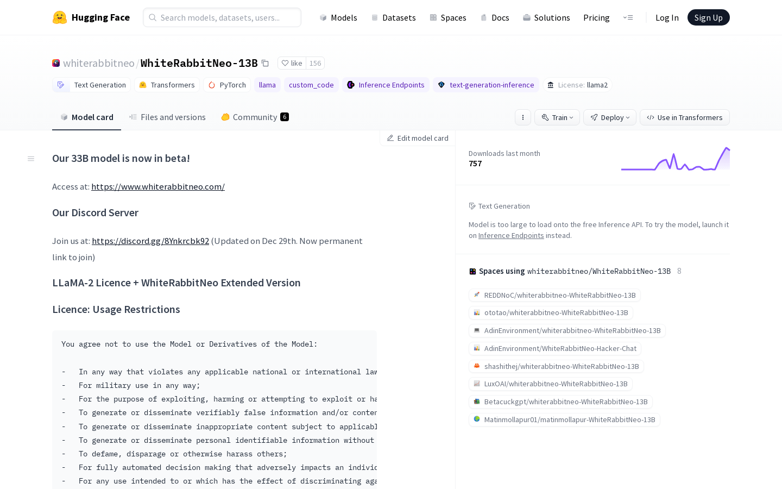Click Use in Transformers button
This screenshot has height=489, width=782.
(685, 117)
